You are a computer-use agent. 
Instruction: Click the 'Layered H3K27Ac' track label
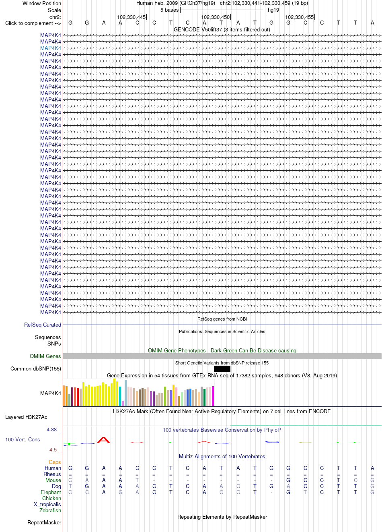click(x=26, y=417)
